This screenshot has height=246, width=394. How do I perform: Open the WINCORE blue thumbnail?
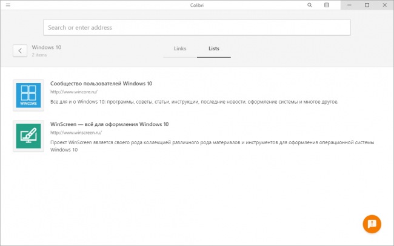(x=28, y=95)
